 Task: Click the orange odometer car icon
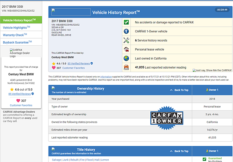pos(126,67)
